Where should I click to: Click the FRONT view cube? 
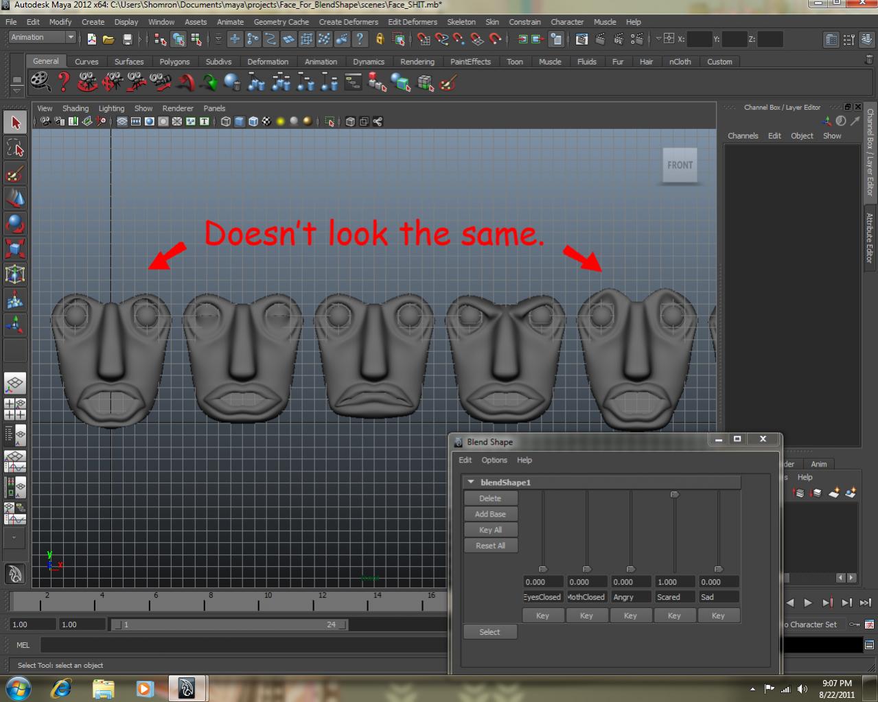click(680, 165)
